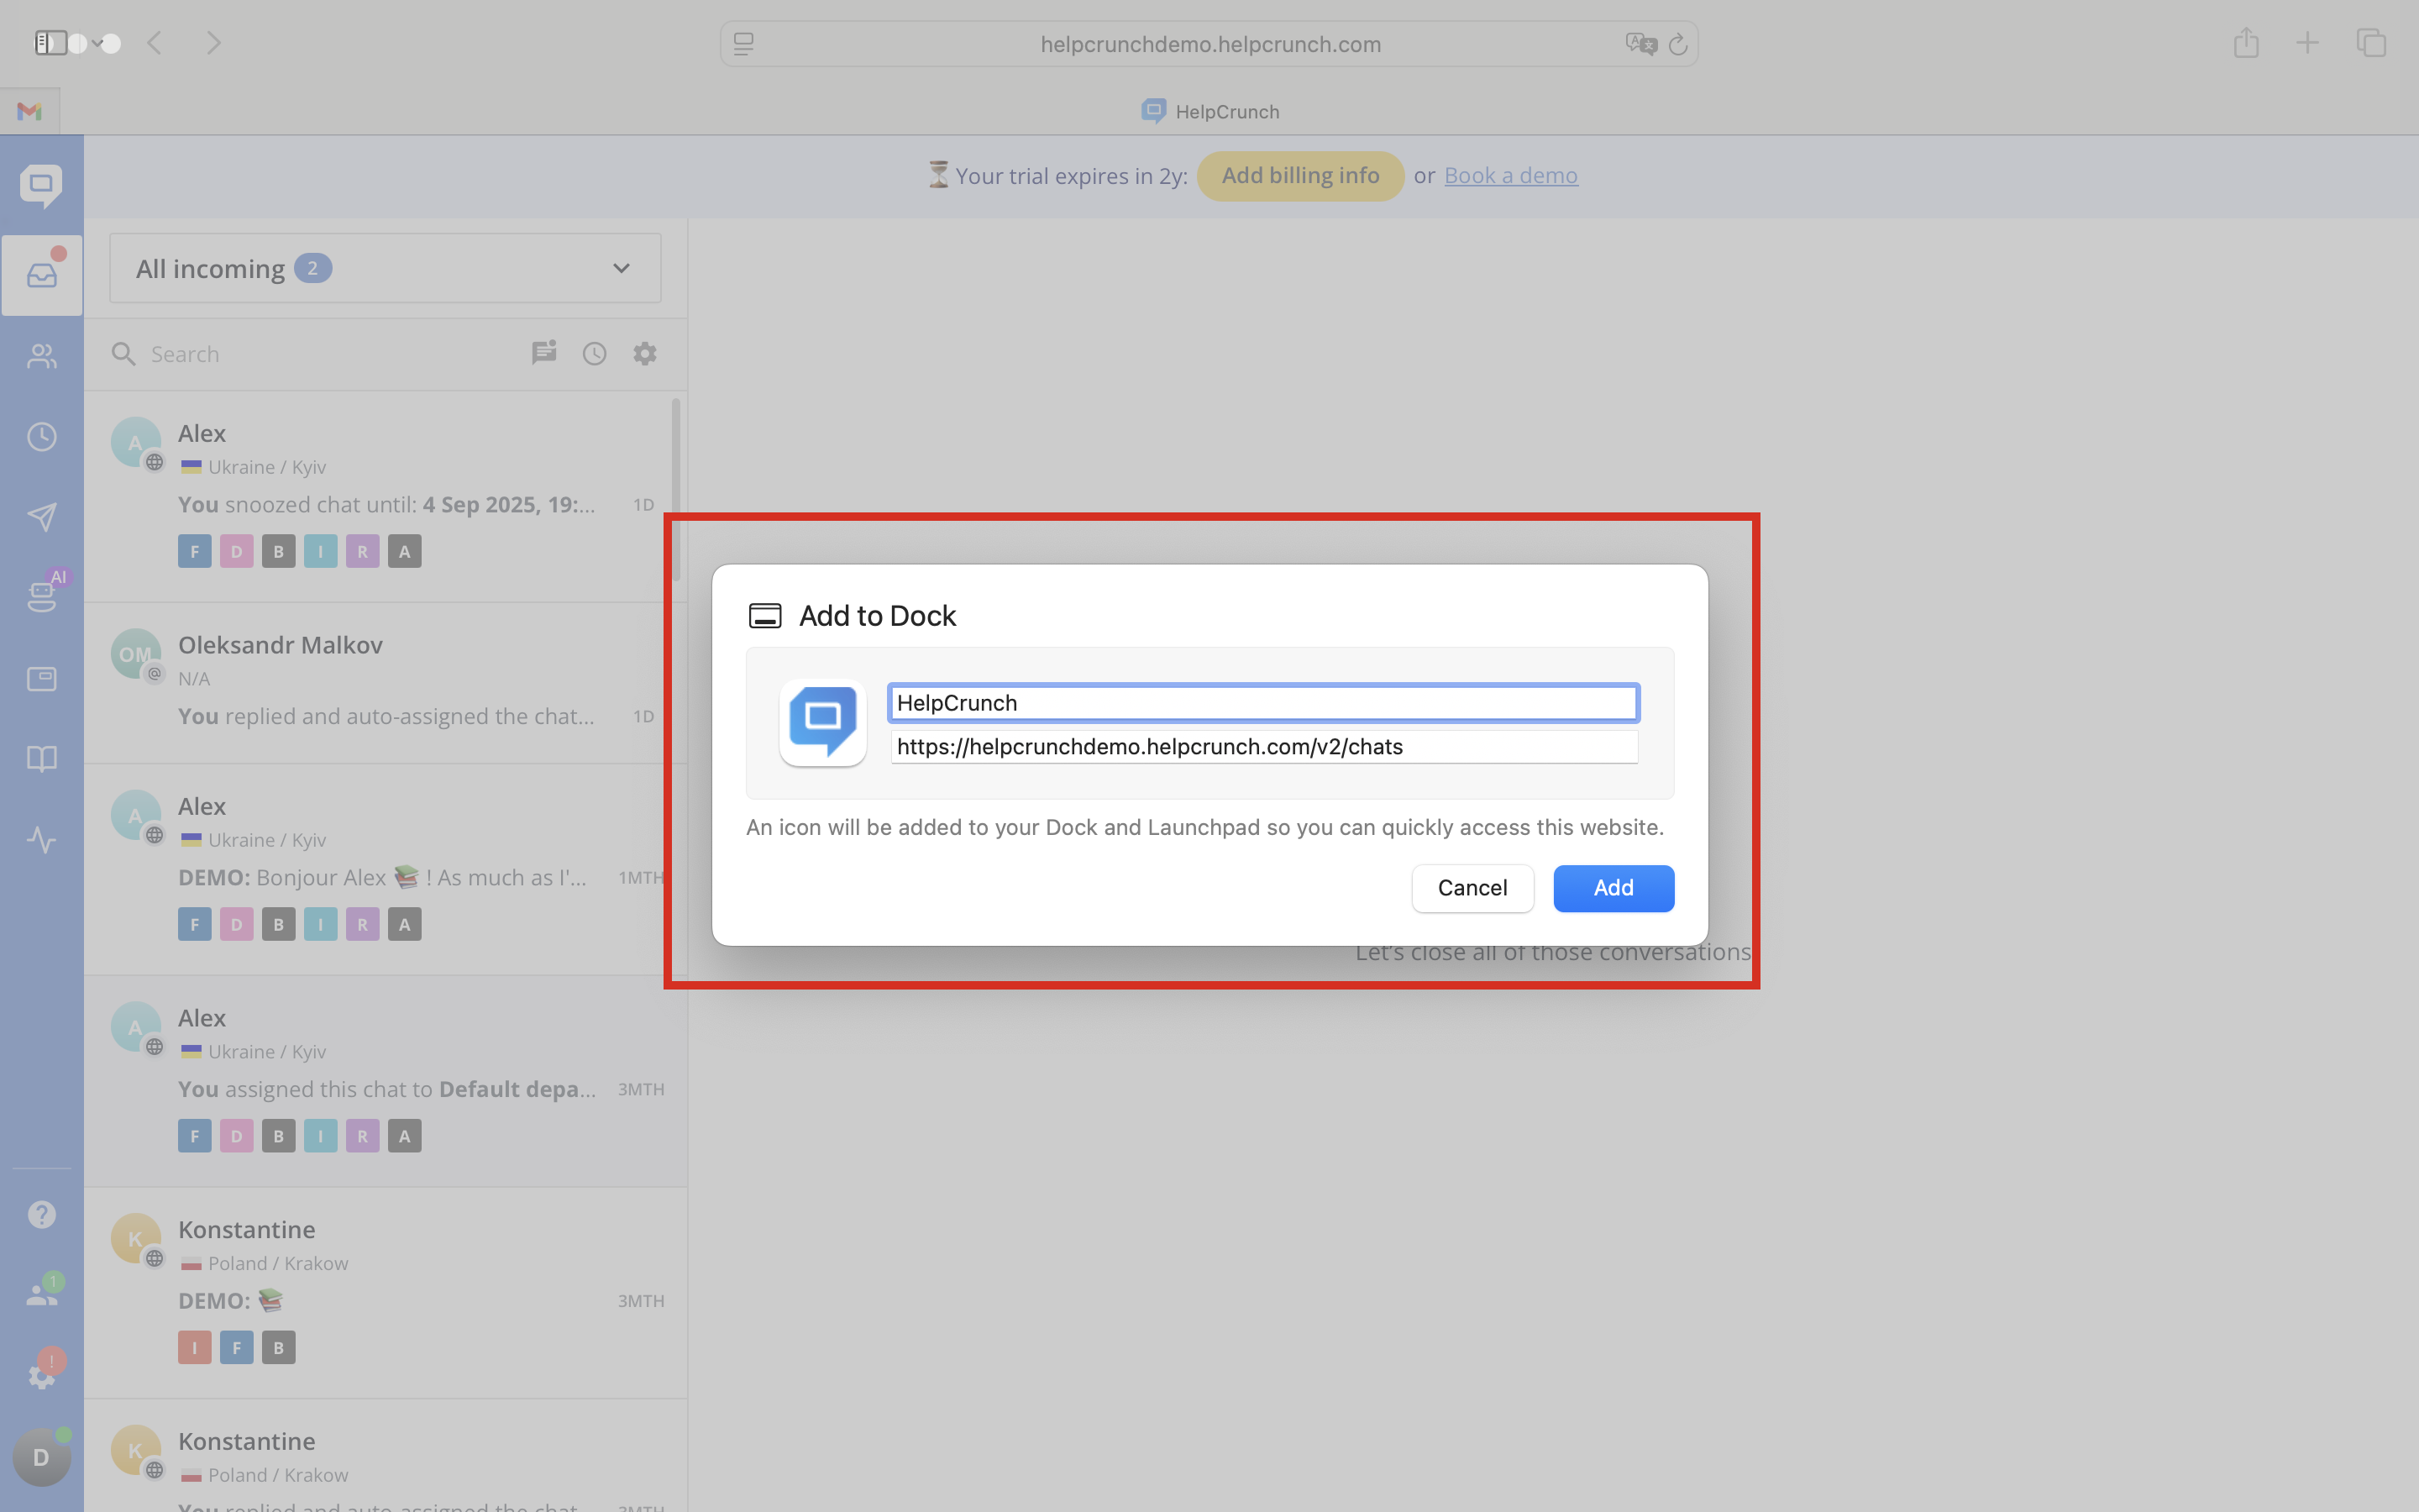Open Alex's chat assigned to Default department

pos(385,1081)
